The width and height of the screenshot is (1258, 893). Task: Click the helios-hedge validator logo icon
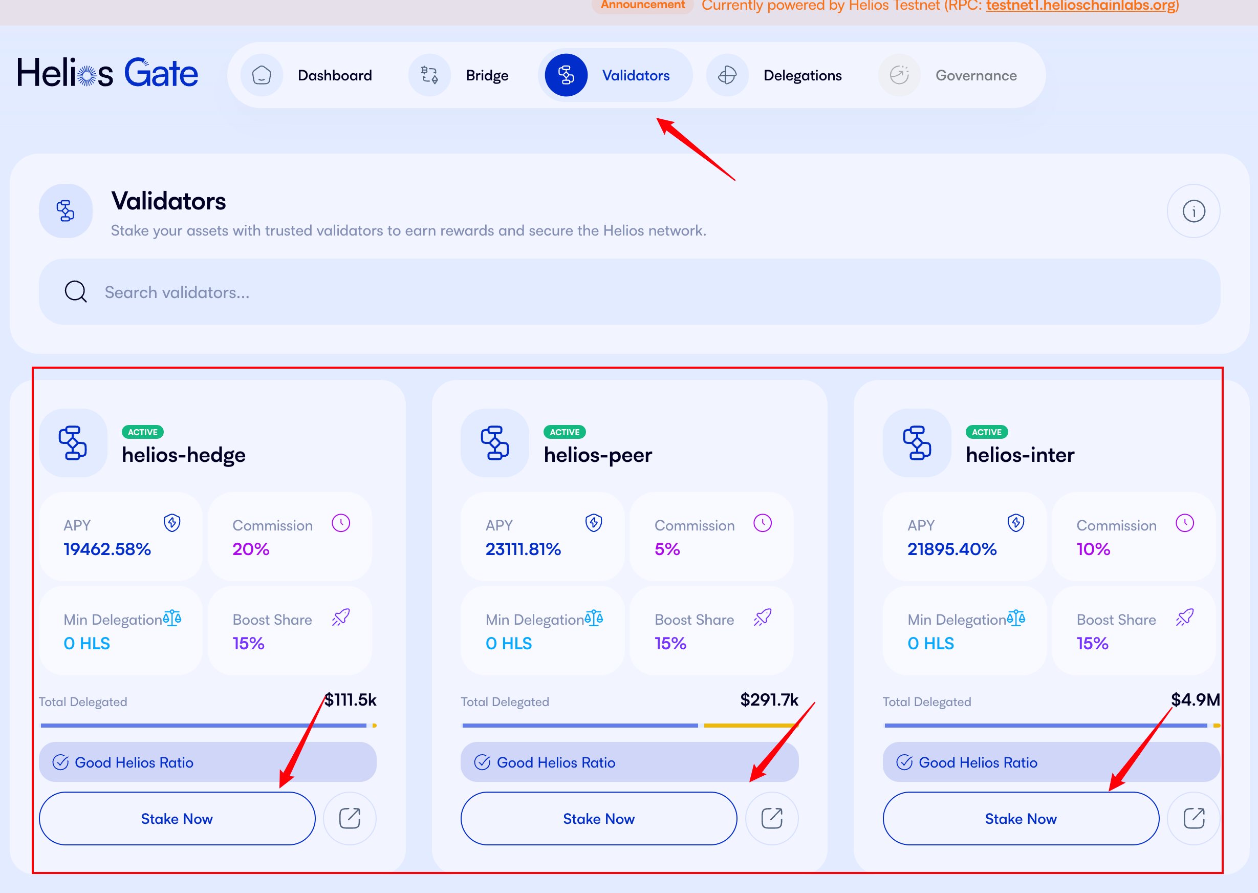pyautogui.click(x=73, y=442)
